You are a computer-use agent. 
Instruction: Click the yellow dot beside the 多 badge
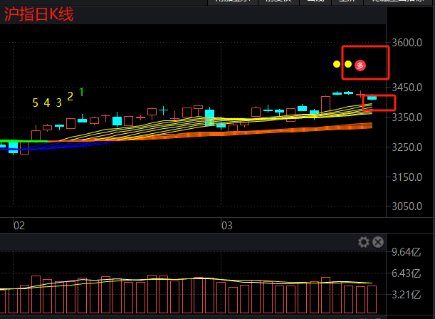348,65
